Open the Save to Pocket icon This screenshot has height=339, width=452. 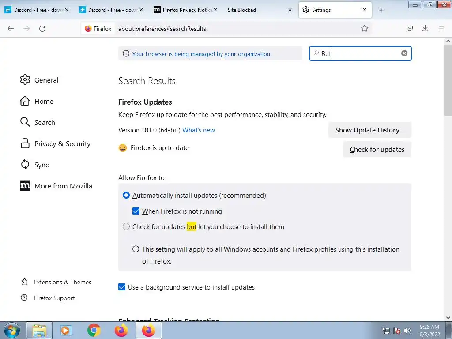[x=409, y=28]
